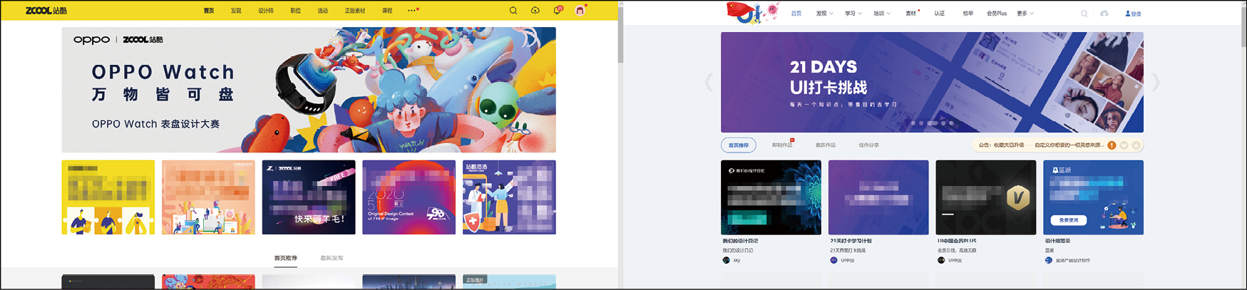Click the heart icon in announcement bar
The image size is (1247, 290).
[1124, 145]
